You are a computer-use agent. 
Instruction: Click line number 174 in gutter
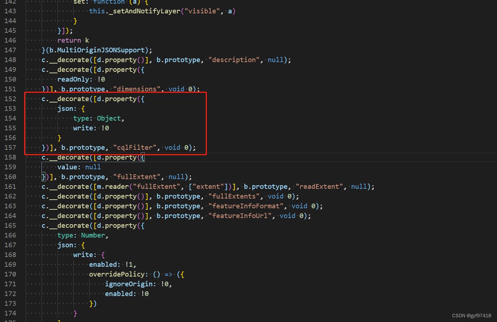(10, 313)
